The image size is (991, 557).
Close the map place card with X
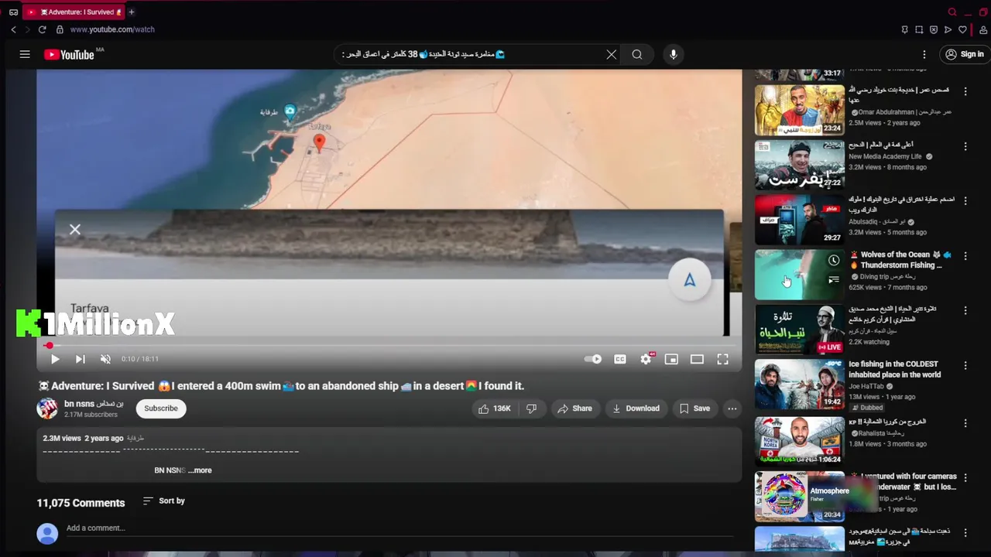click(x=75, y=230)
